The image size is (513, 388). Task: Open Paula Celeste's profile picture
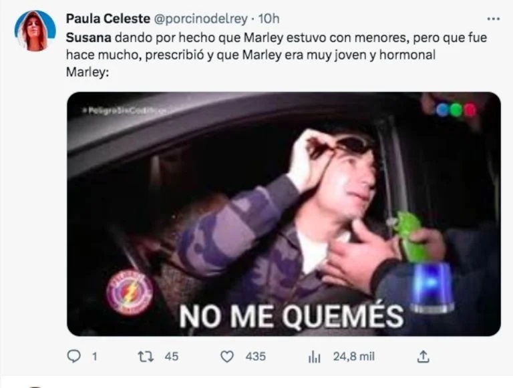35,31
